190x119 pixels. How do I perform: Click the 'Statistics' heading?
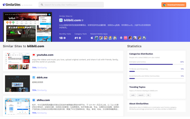pyautogui.click(x=134, y=46)
